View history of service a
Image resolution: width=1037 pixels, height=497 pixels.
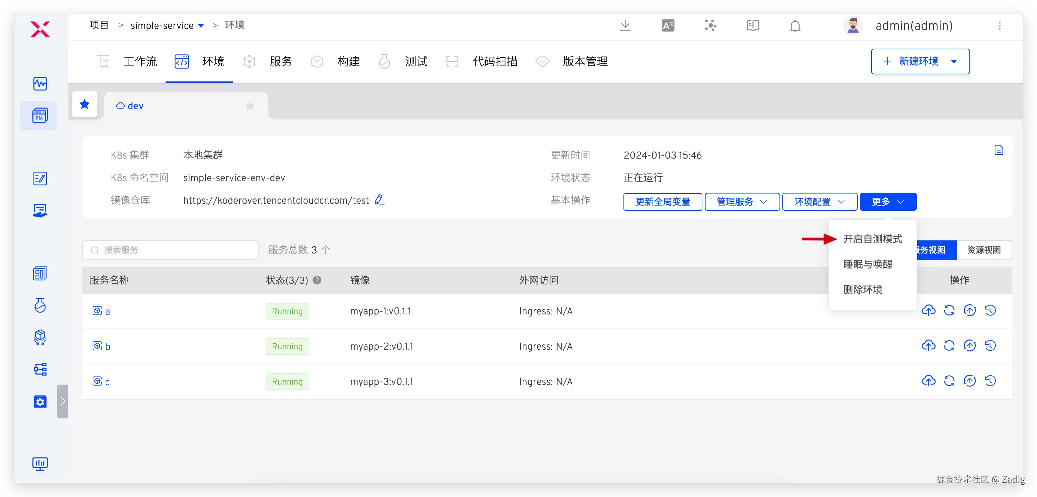click(990, 310)
